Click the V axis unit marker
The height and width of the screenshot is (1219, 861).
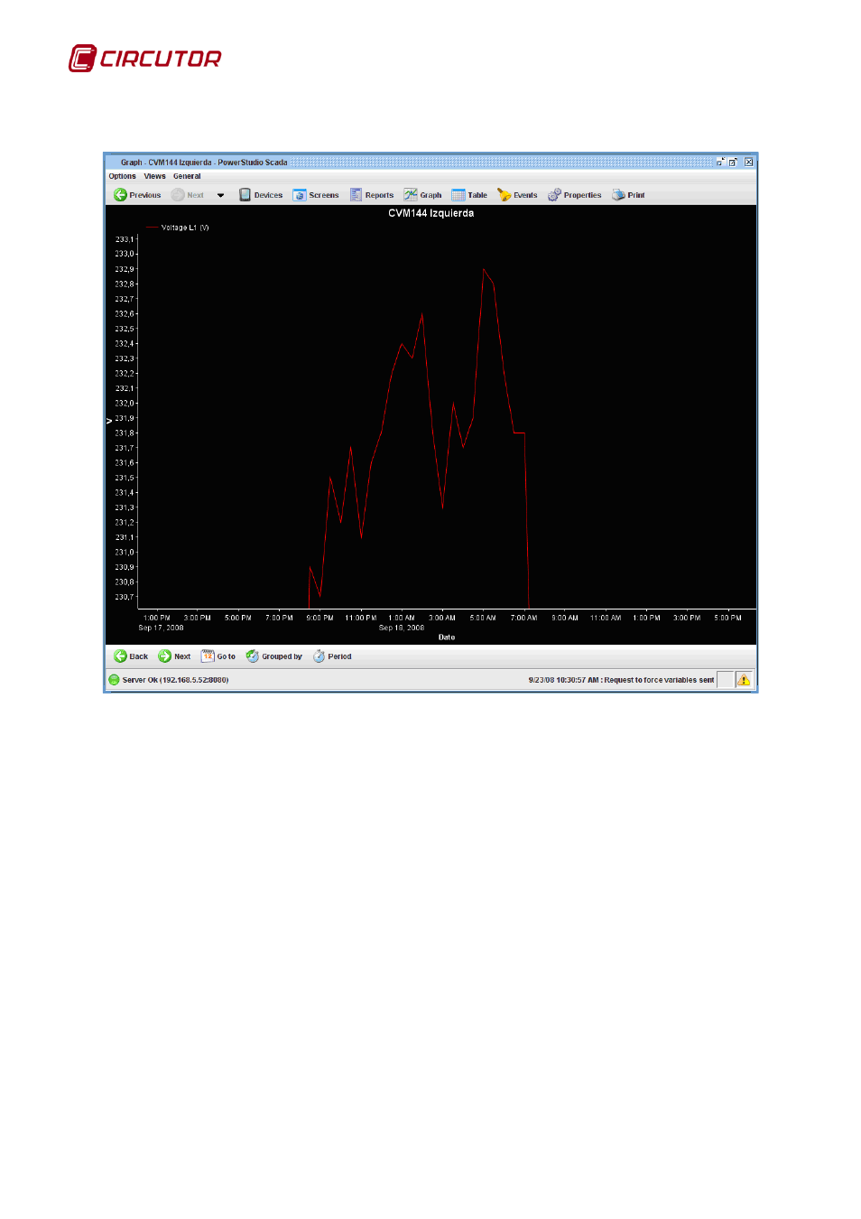pos(109,421)
